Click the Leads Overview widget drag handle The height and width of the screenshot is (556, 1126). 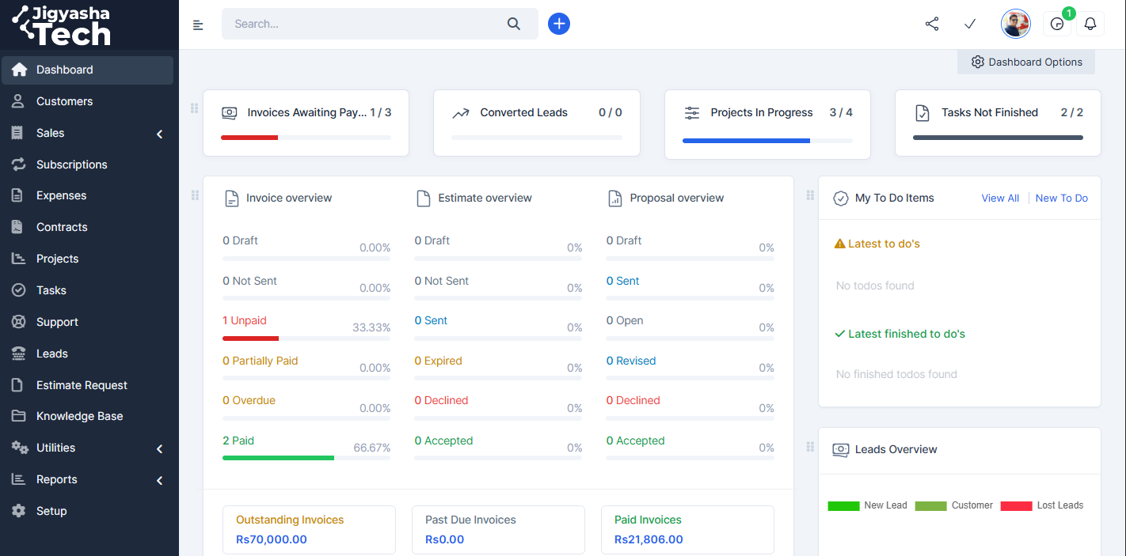[810, 447]
